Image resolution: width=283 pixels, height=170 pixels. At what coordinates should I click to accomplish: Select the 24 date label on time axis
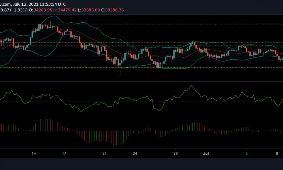click(135, 154)
